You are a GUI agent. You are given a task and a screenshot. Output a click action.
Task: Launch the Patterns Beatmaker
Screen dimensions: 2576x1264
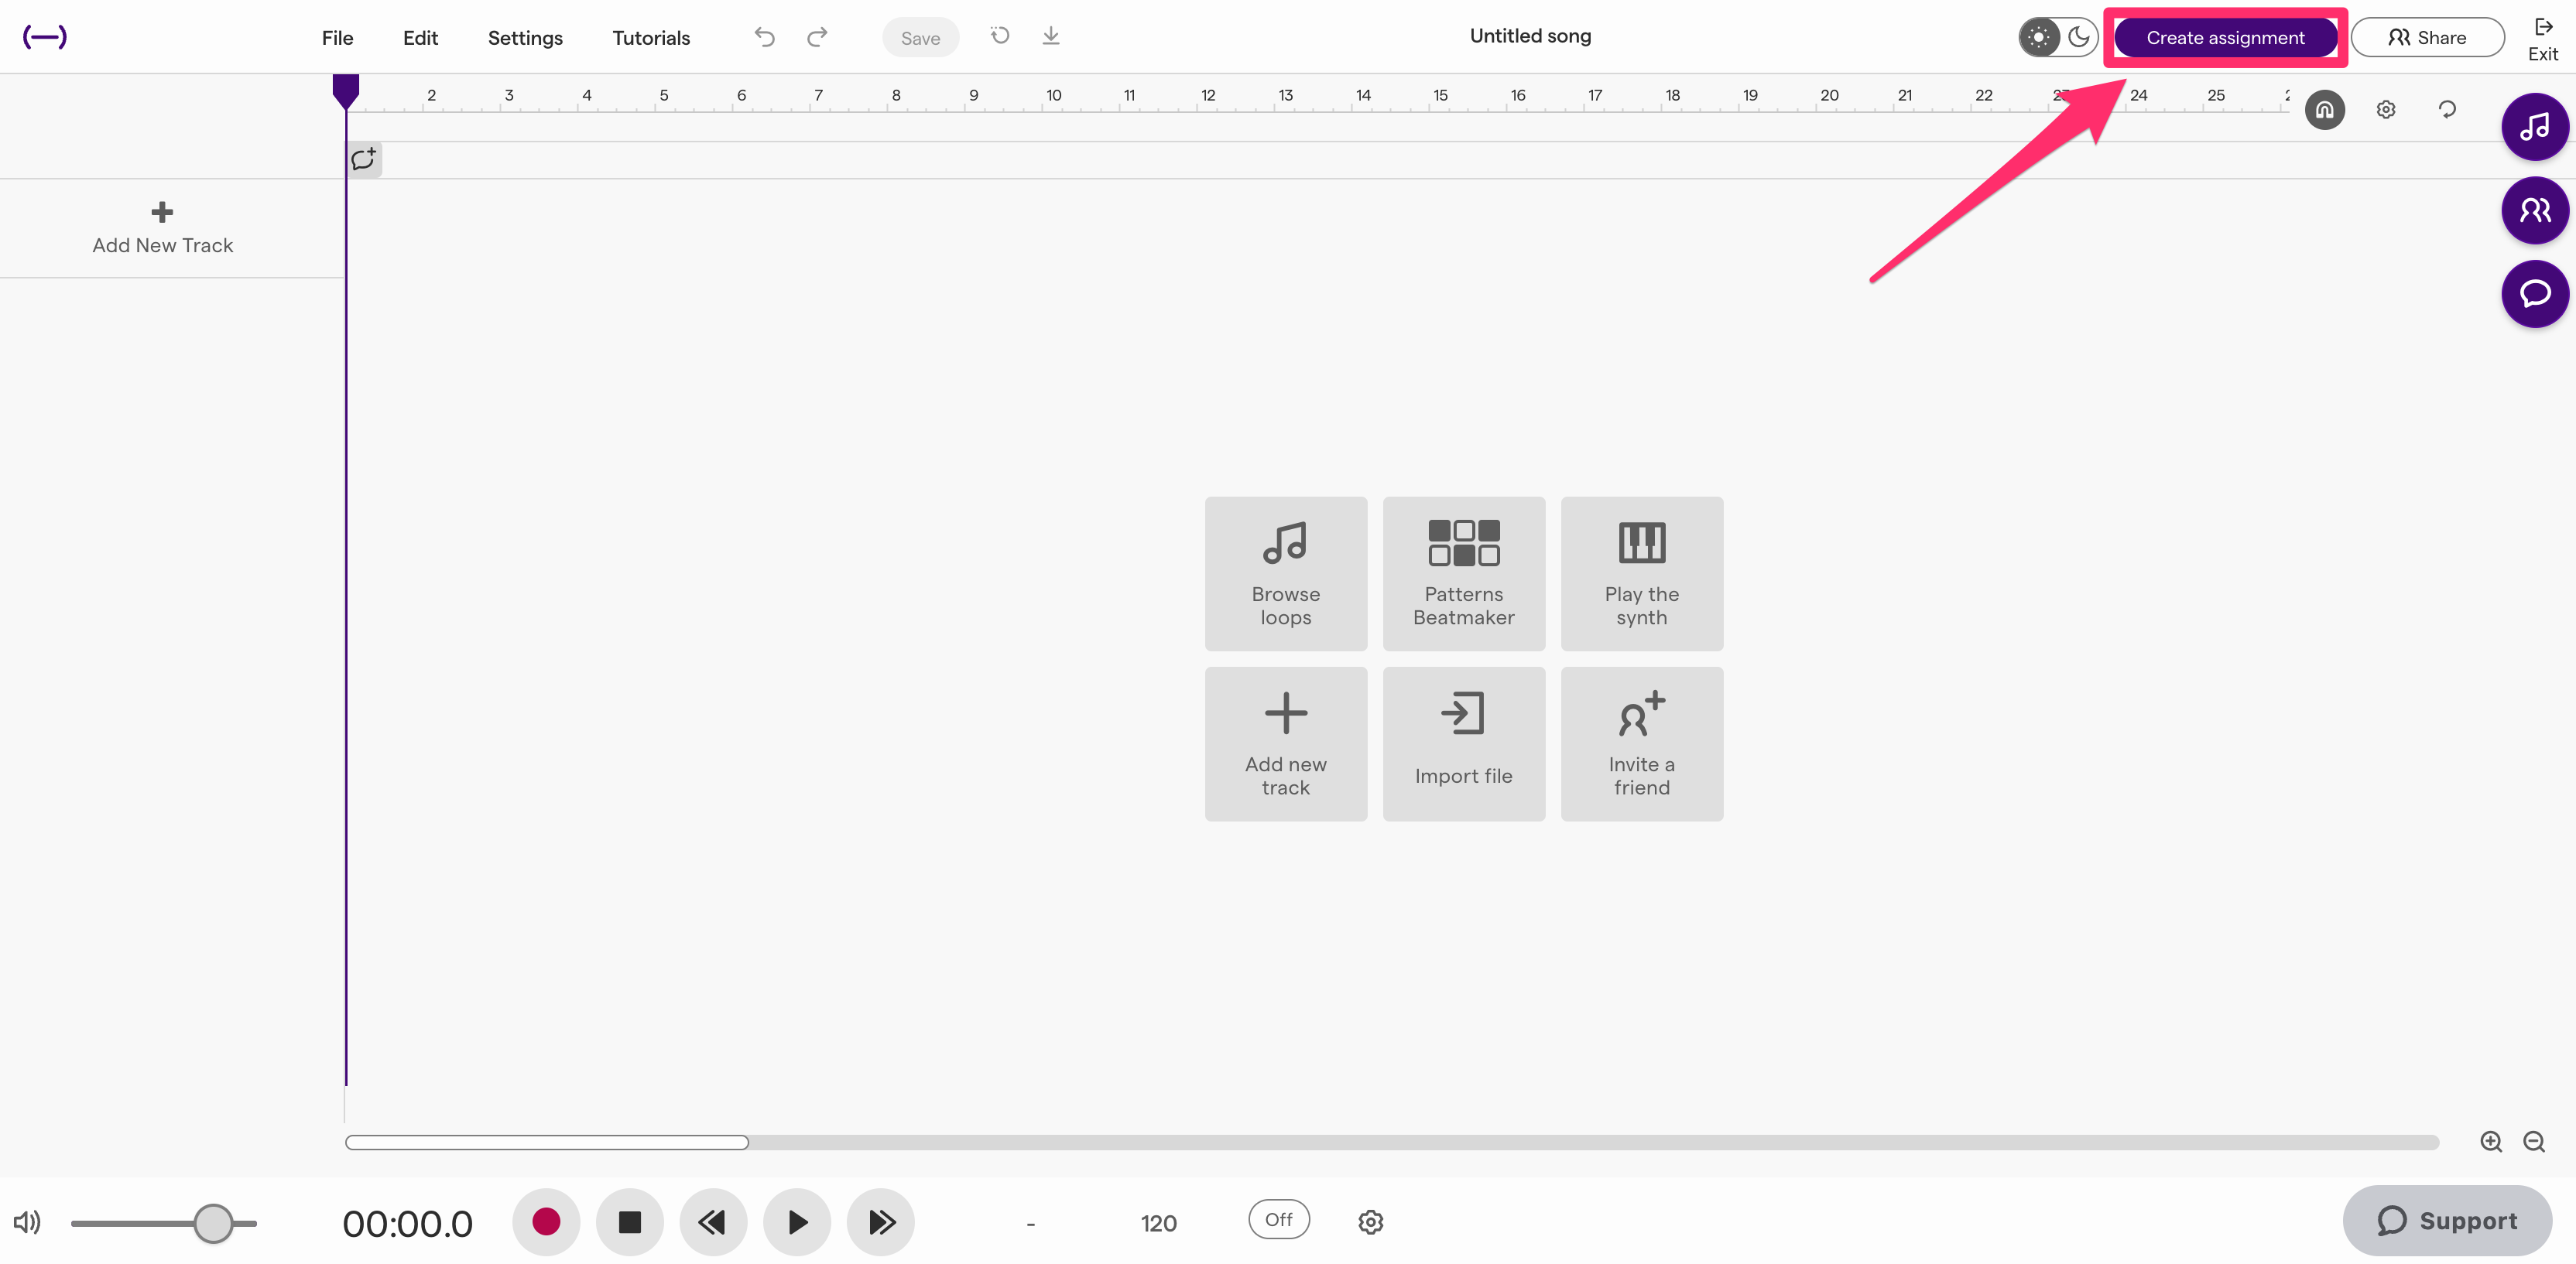1463,573
